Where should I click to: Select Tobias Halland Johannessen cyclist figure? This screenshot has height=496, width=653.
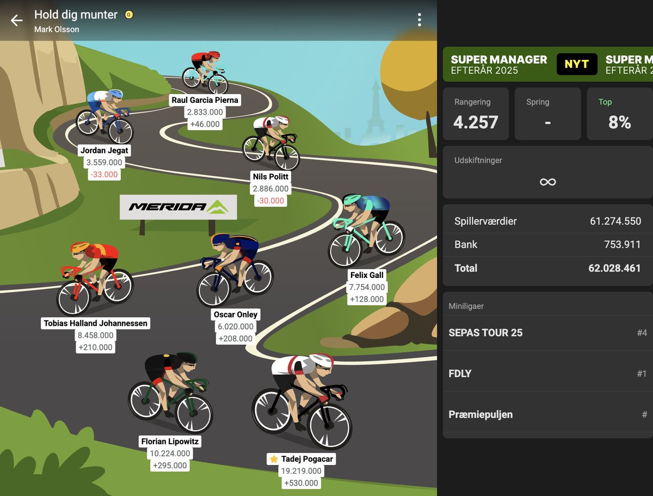(95, 278)
